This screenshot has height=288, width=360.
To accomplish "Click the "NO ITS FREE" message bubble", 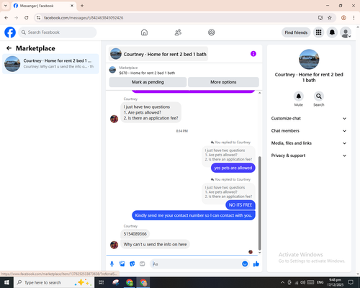I will [x=240, y=205].
